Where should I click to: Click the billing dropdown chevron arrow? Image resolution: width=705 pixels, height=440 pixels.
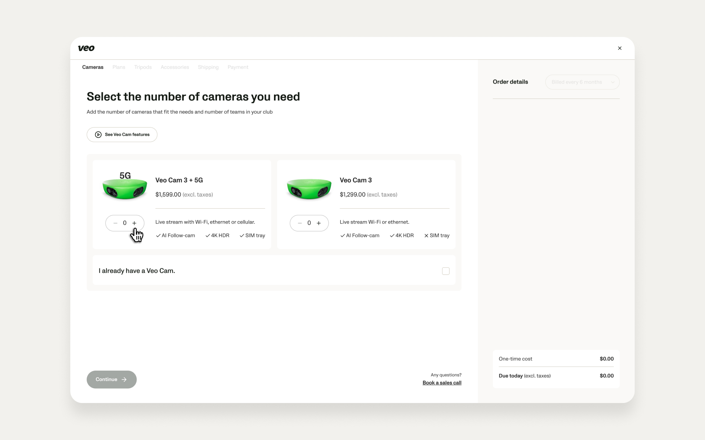[612, 82]
